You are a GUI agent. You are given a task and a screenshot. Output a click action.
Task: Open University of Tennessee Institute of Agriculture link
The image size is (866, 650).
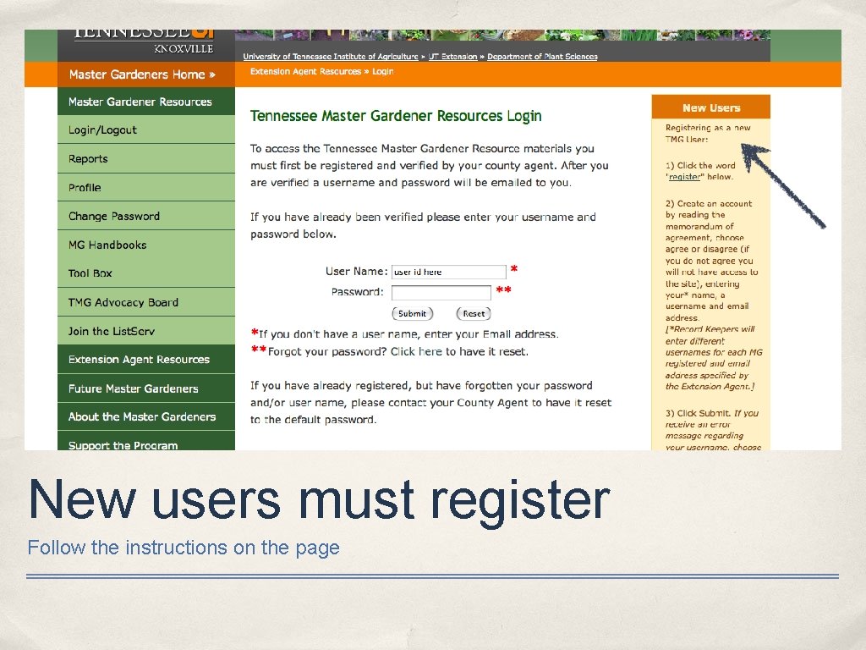tap(331, 57)
